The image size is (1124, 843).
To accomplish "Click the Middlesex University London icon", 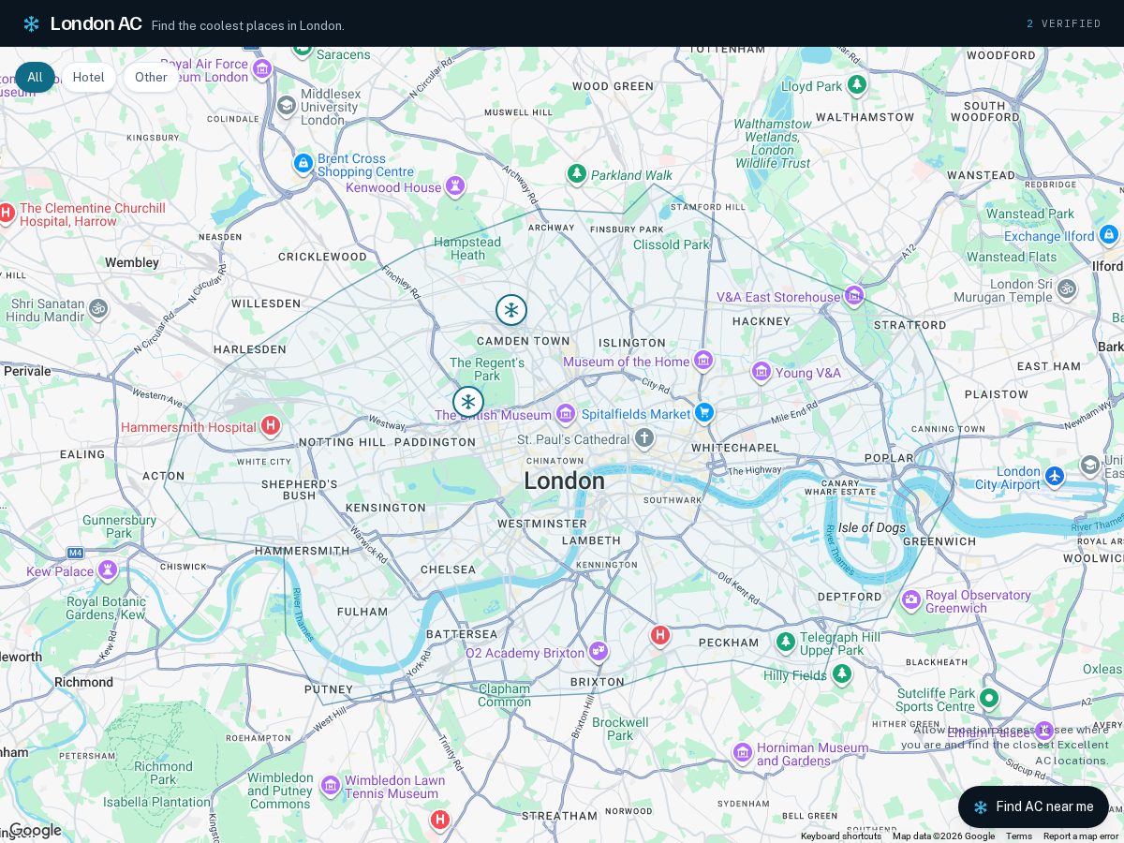I will [x=287, y=106].
